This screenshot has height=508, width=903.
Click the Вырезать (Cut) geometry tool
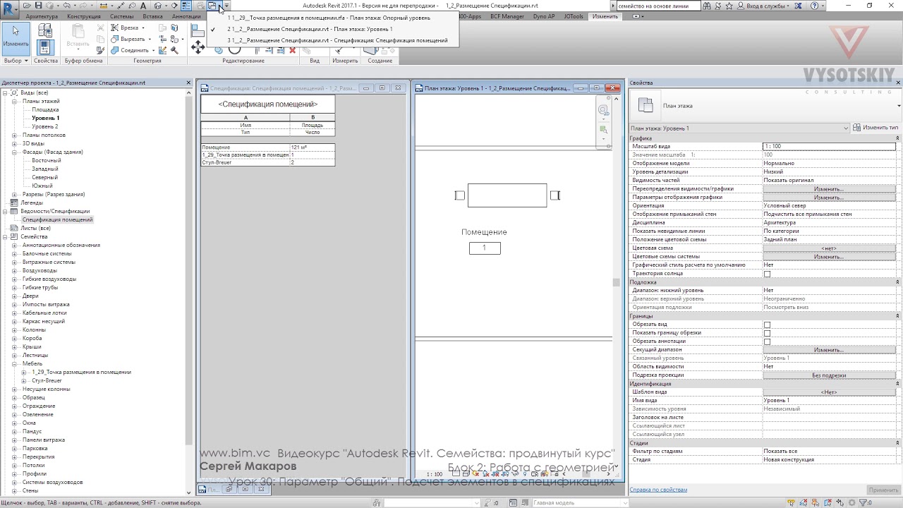tap(129, 40)
